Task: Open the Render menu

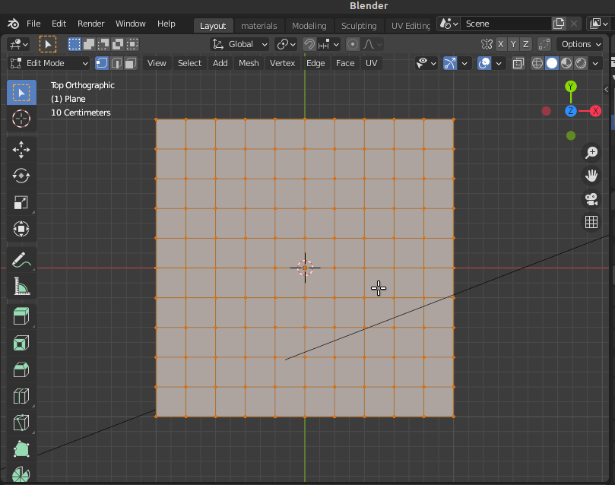Action: click(90, 24)
